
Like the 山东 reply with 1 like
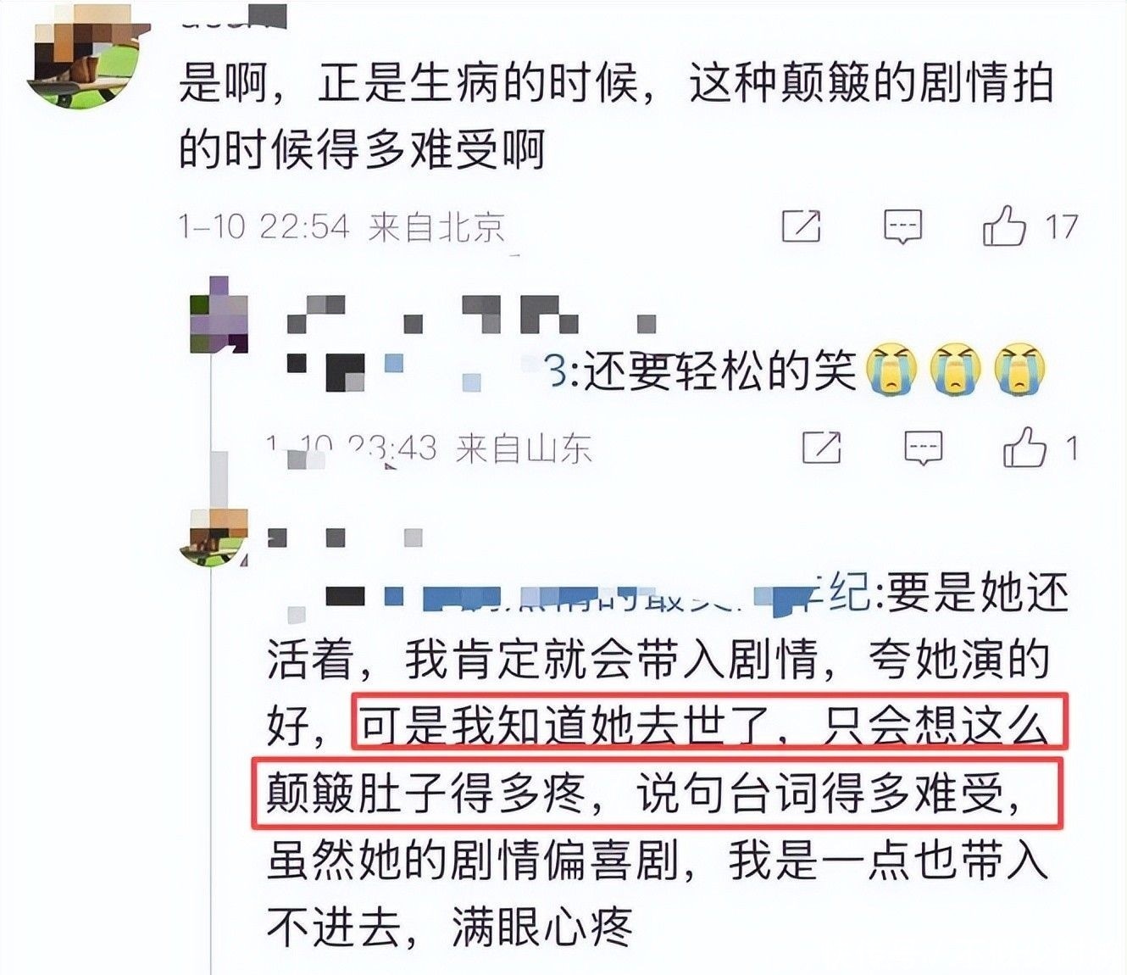(x=1024, y=447)
